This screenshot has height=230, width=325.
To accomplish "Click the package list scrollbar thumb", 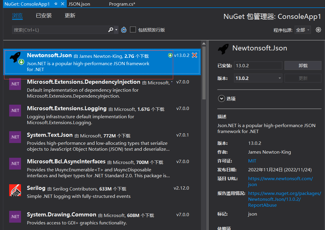I will [x=204, y=73].
